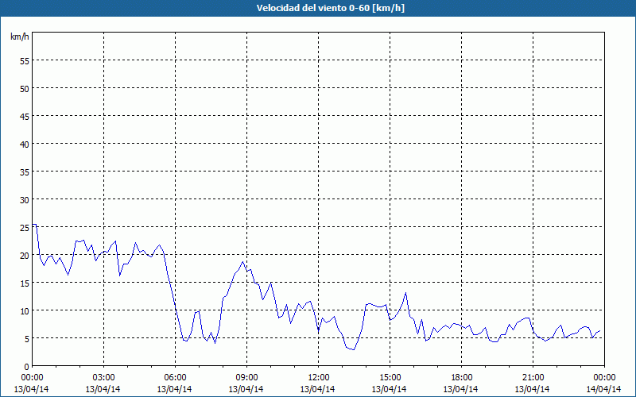The width and height of the screenshot is (636, 397).
Task: Click the y-axis value 10
Action: pyautogui.click(x=25, y=310)
